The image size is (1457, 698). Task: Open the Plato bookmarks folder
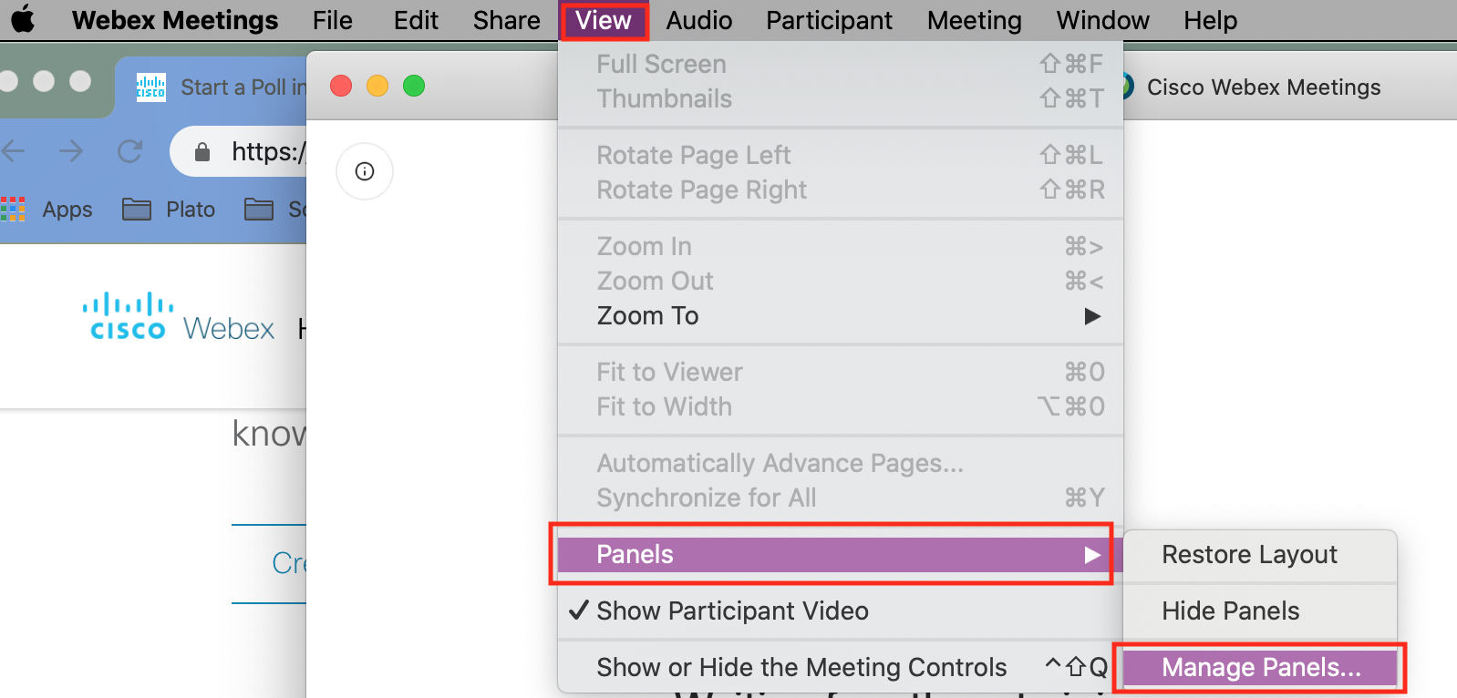click(x=169, y=209)
